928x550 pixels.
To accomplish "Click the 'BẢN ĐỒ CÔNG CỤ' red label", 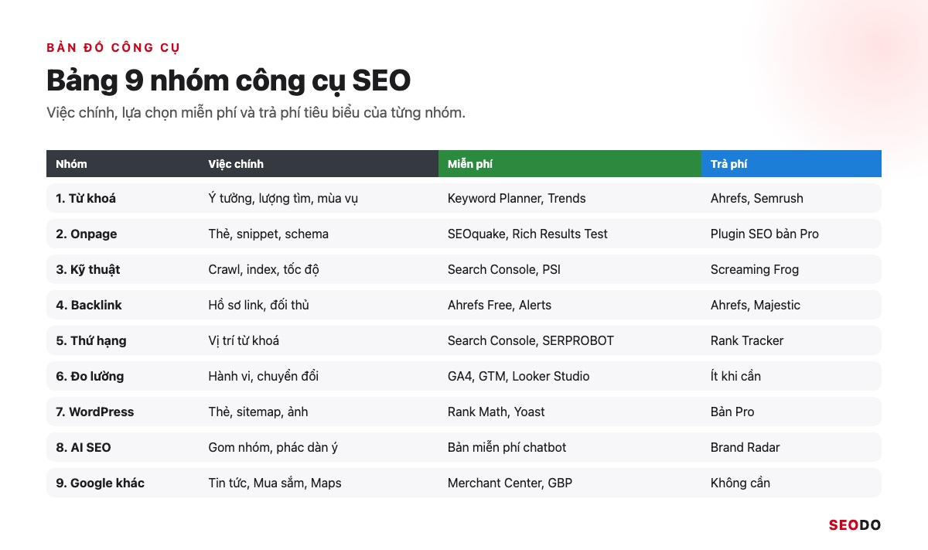I will tap(113, 48).
